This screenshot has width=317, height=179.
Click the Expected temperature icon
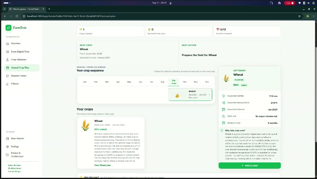[x=223, y=103]
